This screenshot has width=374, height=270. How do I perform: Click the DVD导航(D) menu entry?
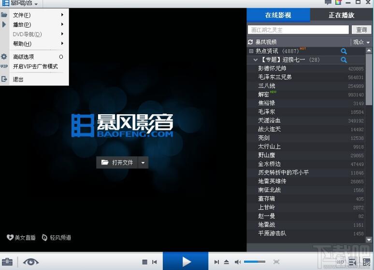[38, 34]
